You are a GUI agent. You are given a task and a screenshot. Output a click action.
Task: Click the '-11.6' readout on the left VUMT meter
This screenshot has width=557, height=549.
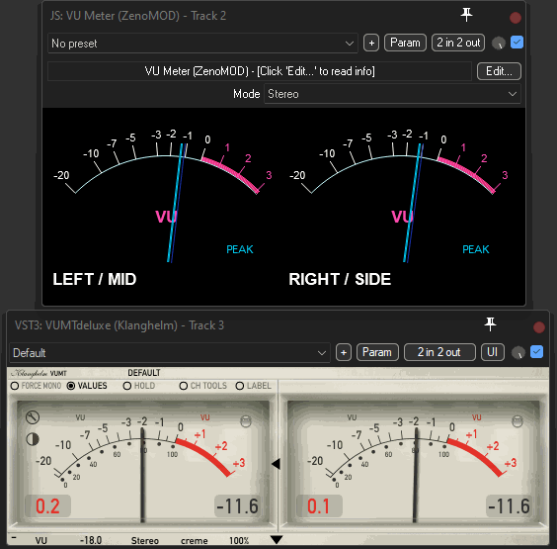click(237, 505)
